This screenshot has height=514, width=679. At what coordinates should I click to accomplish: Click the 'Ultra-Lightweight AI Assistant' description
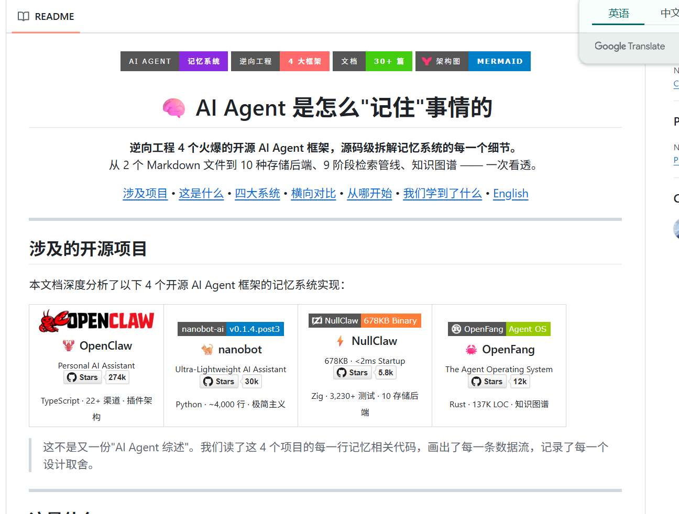coord(231,369)
